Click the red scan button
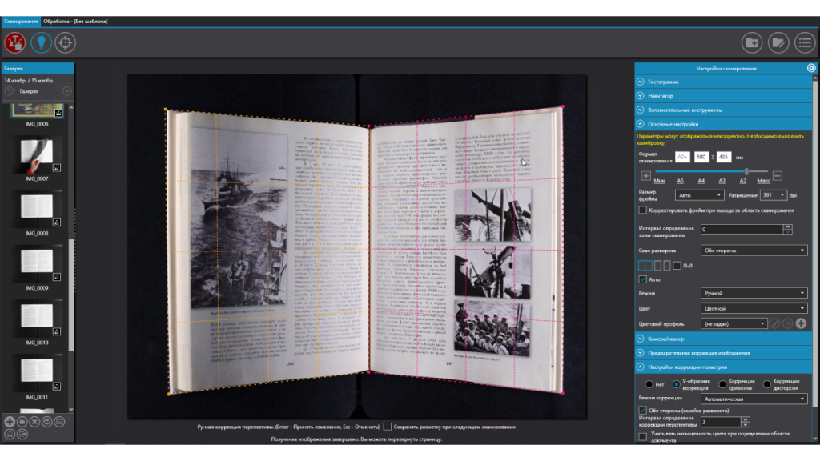This screenshot has width=820, height=461. [x=14, y=43]
